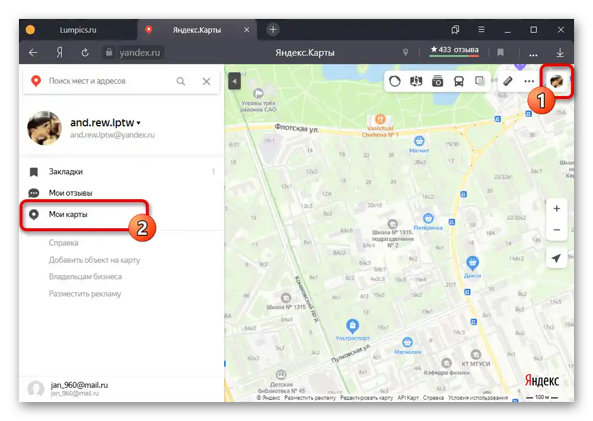Click the padlock site security icon
This screenshot has height=421, width=593.
coord(109,52)
